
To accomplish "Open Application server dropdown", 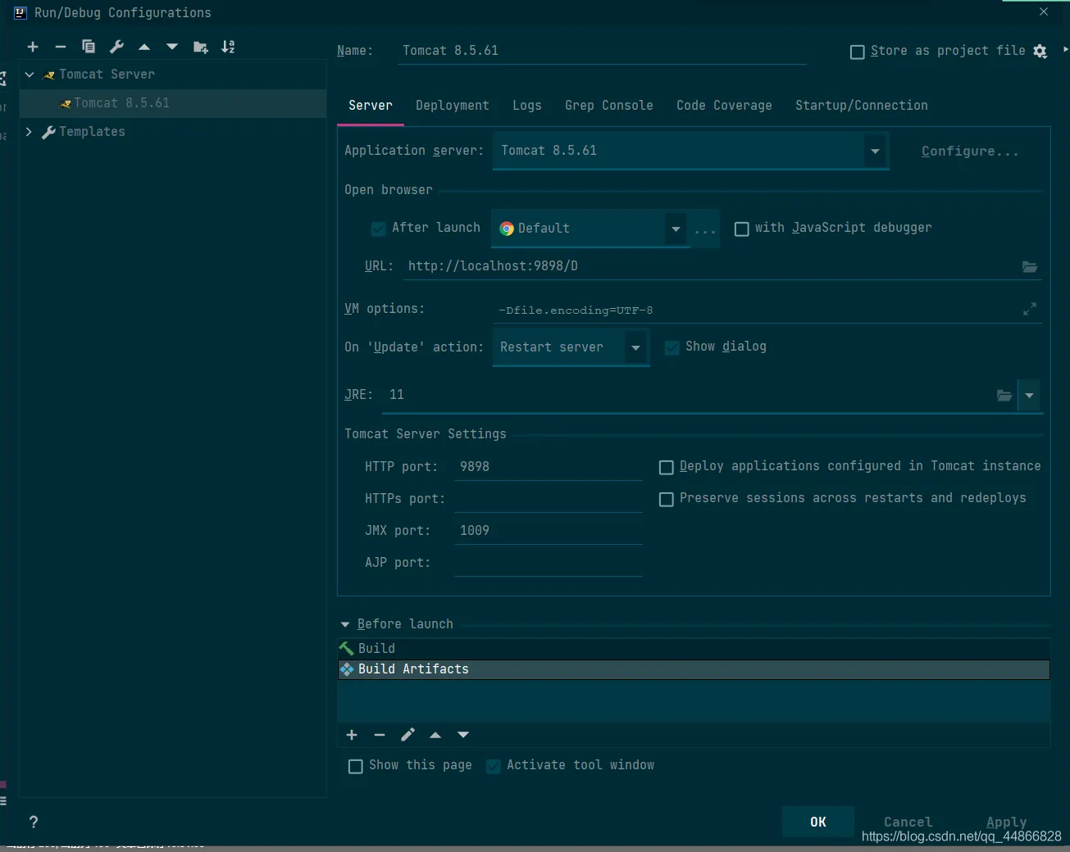I will (875, 151).
